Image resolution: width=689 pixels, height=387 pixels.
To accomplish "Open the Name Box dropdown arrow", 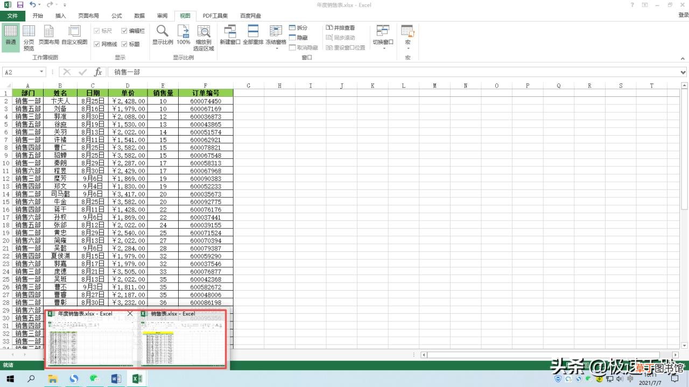I will point(41,72).
